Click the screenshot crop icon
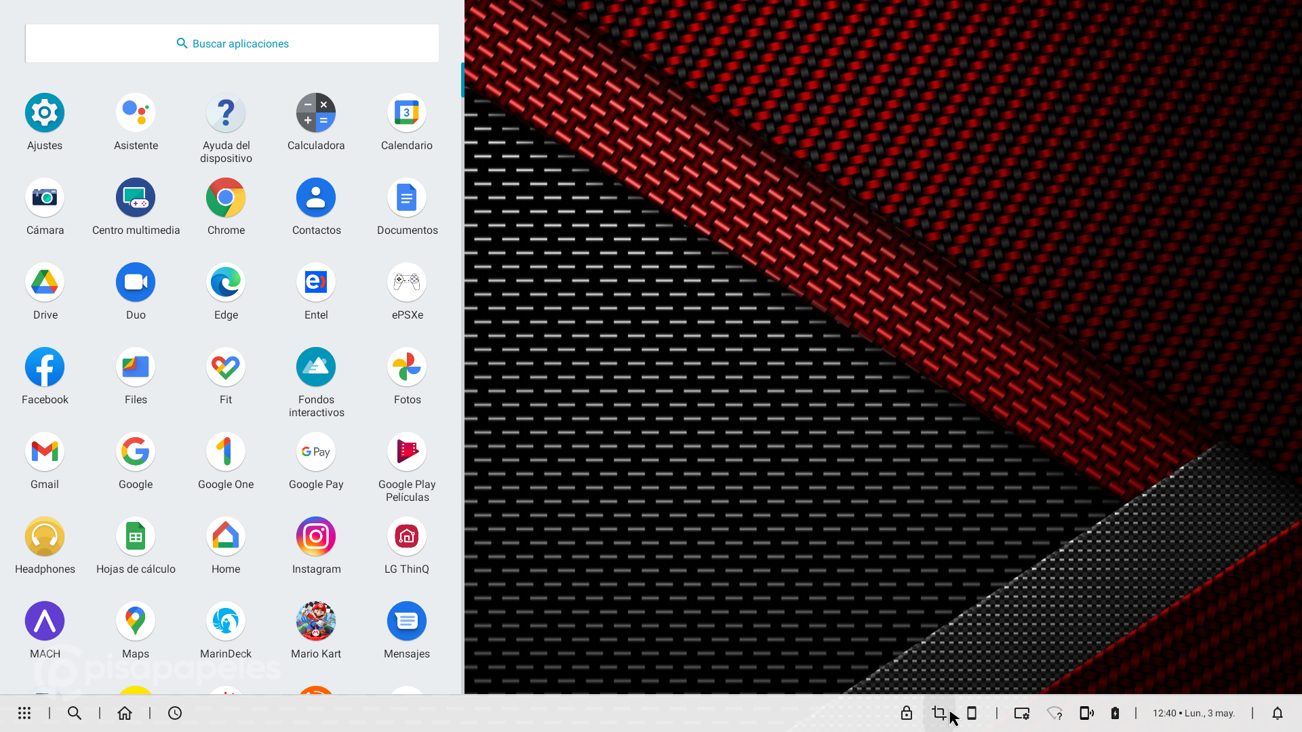The width and height of the screenshot is (1302, 732). point(939,713)
